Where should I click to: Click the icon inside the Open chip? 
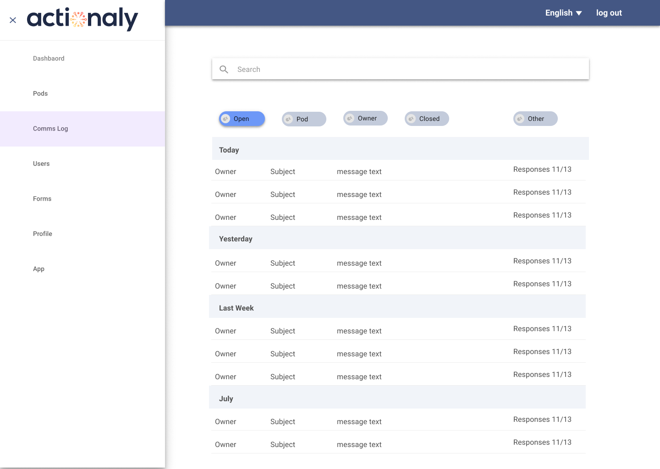(225, 119)
